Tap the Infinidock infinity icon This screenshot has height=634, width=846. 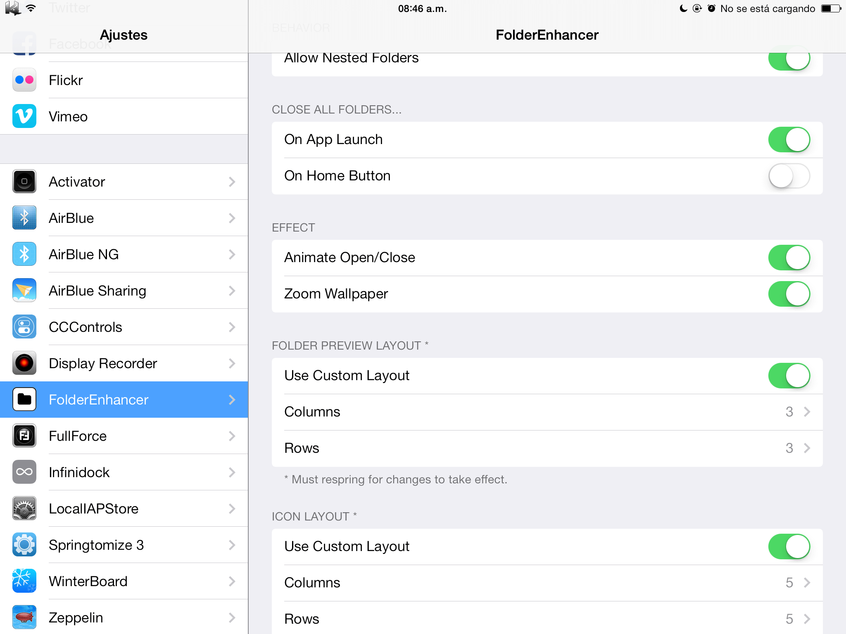[24, 472]
